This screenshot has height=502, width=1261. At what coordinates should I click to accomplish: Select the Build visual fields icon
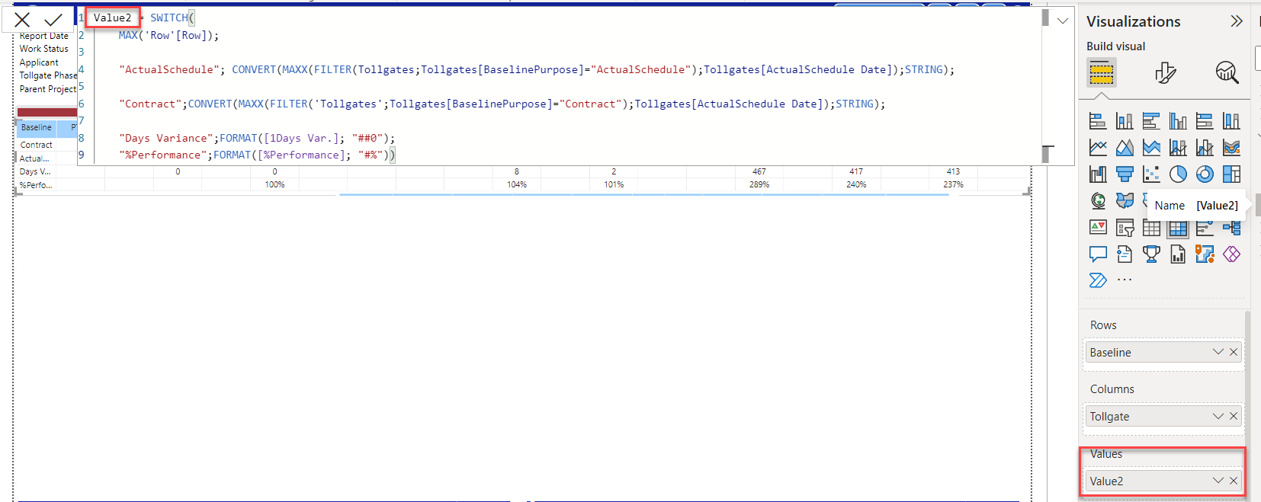tap(1102, 72)
